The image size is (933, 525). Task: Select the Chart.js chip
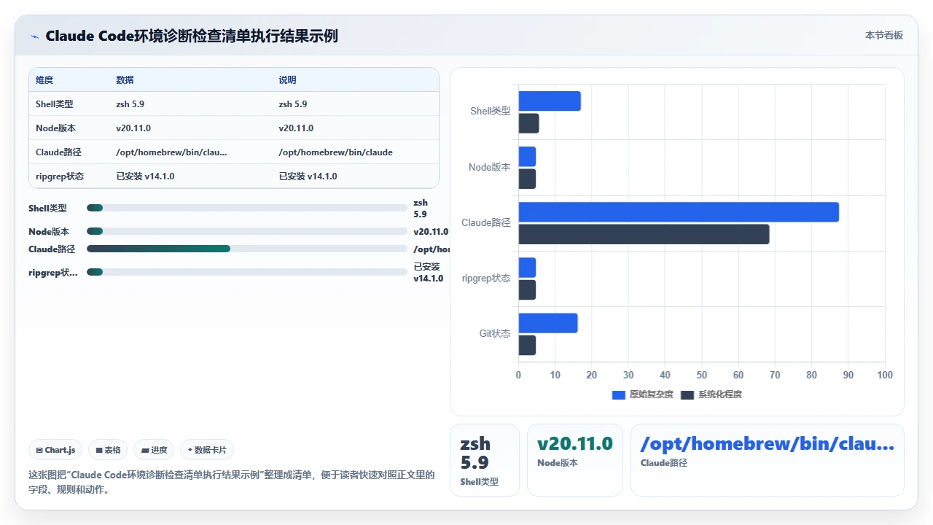[x=55, y=450]
